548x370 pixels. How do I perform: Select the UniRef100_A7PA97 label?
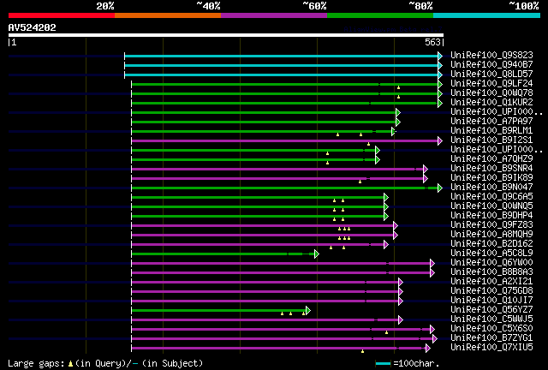click(491, 121)
